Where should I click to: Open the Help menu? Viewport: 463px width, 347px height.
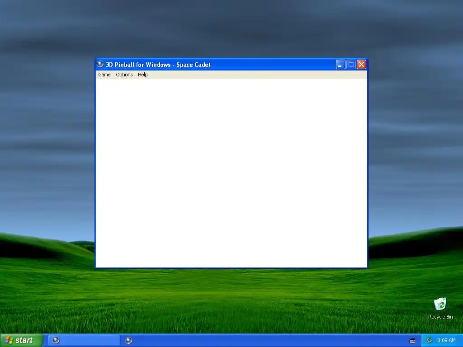coord(142,75)
